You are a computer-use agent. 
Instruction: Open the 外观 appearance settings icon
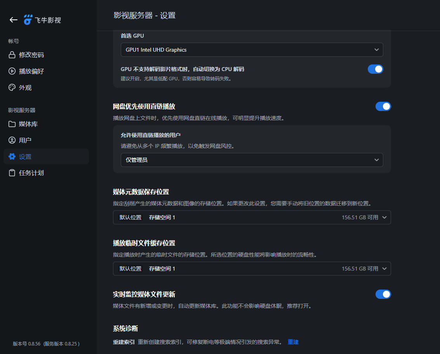click(x=11, y=87)
